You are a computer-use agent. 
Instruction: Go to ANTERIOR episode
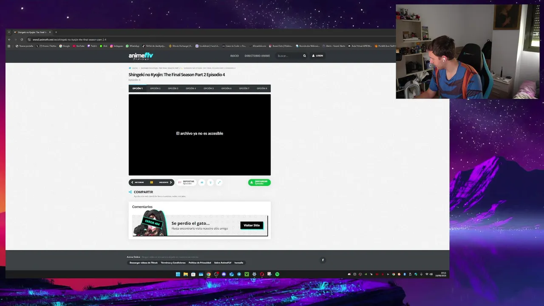tap(138, 182)
